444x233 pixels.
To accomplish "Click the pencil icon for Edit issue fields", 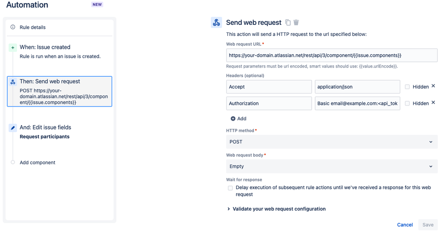I will (x=12, y=128).
